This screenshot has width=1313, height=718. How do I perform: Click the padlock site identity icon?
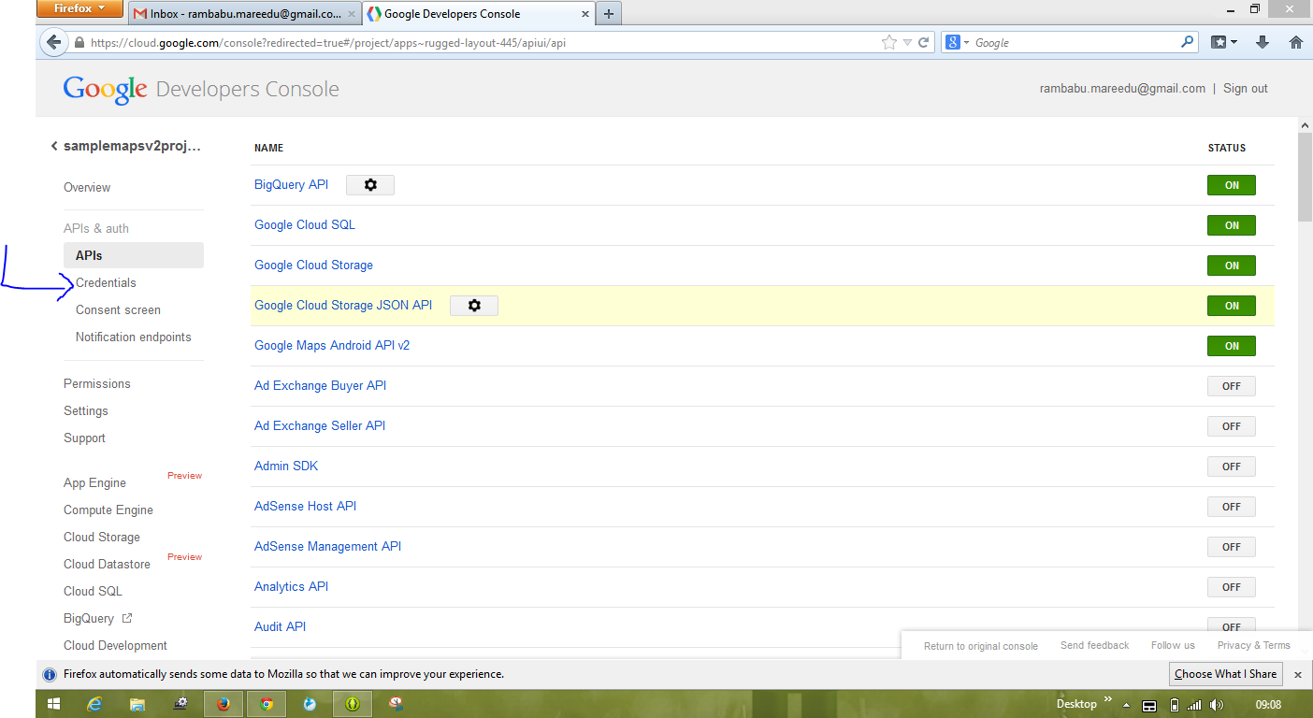79,43
